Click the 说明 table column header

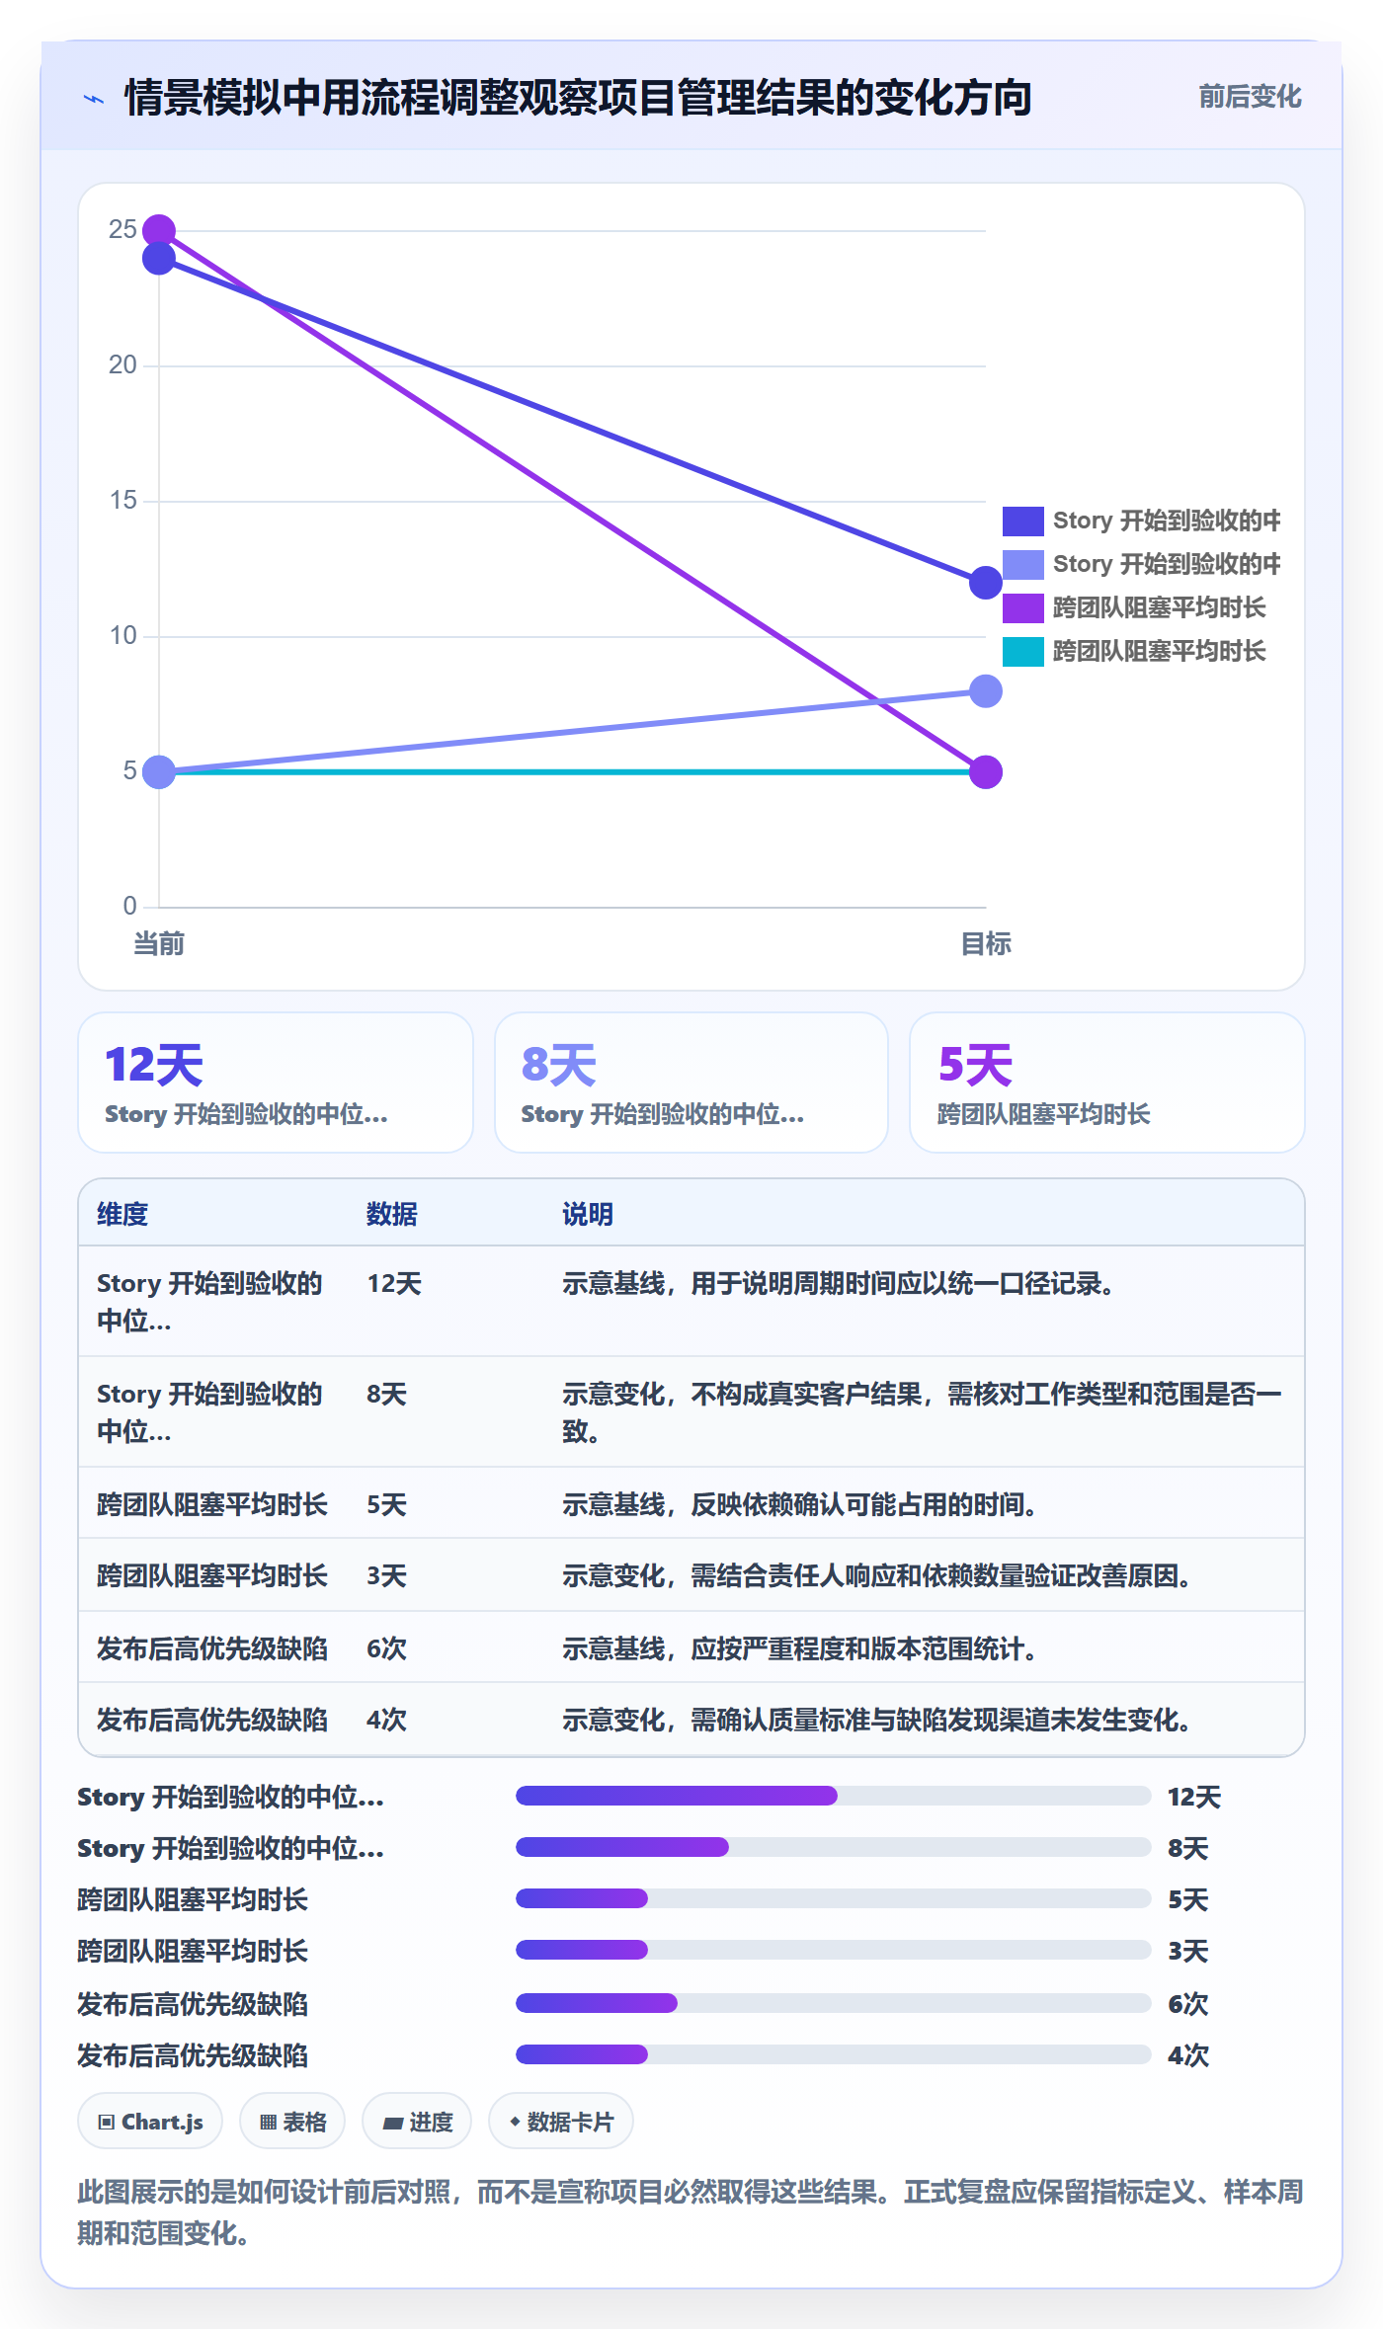coord(588,1214)
